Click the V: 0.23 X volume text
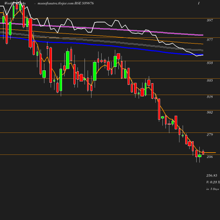 click(213, 182)
